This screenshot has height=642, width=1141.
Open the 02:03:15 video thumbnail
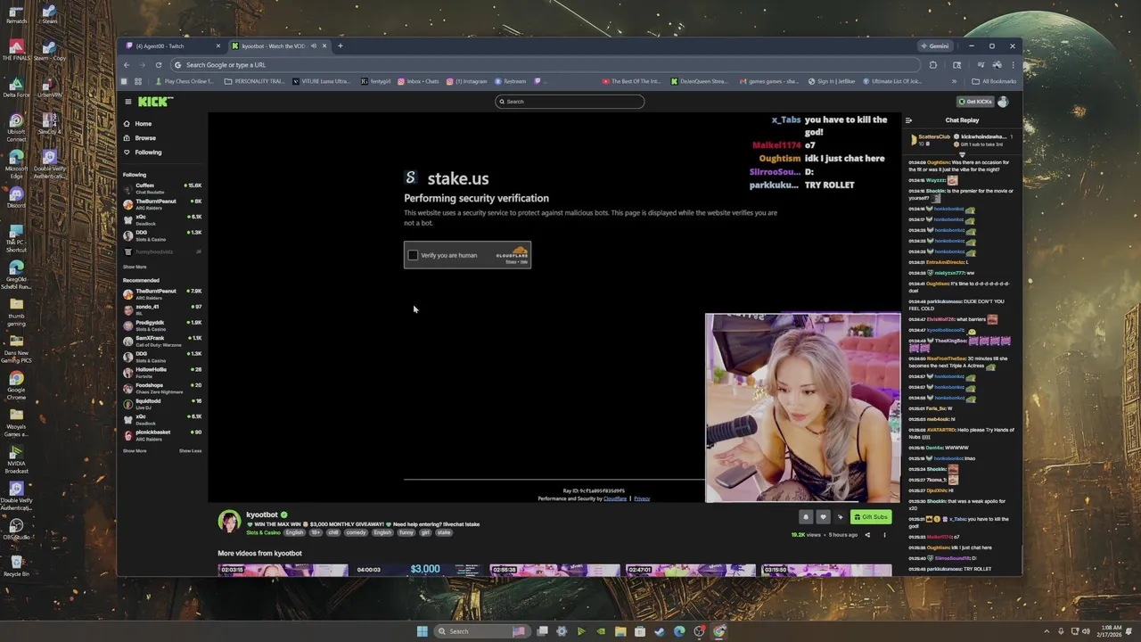283,570
